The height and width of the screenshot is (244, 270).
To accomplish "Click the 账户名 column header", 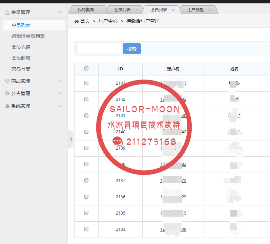I will coord(173,69).
